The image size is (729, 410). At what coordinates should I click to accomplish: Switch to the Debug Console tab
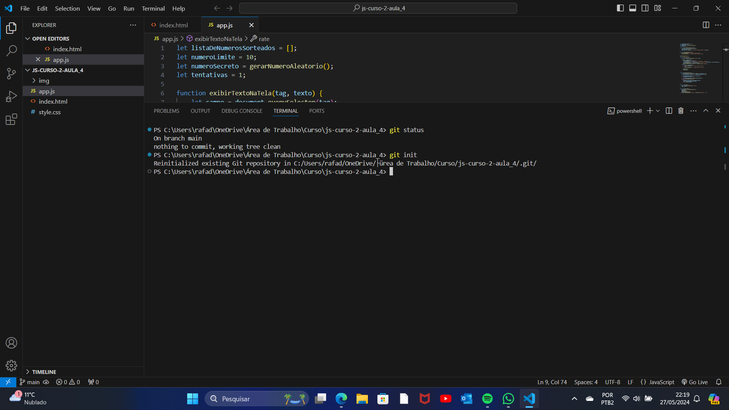click(x=242, y=111)
